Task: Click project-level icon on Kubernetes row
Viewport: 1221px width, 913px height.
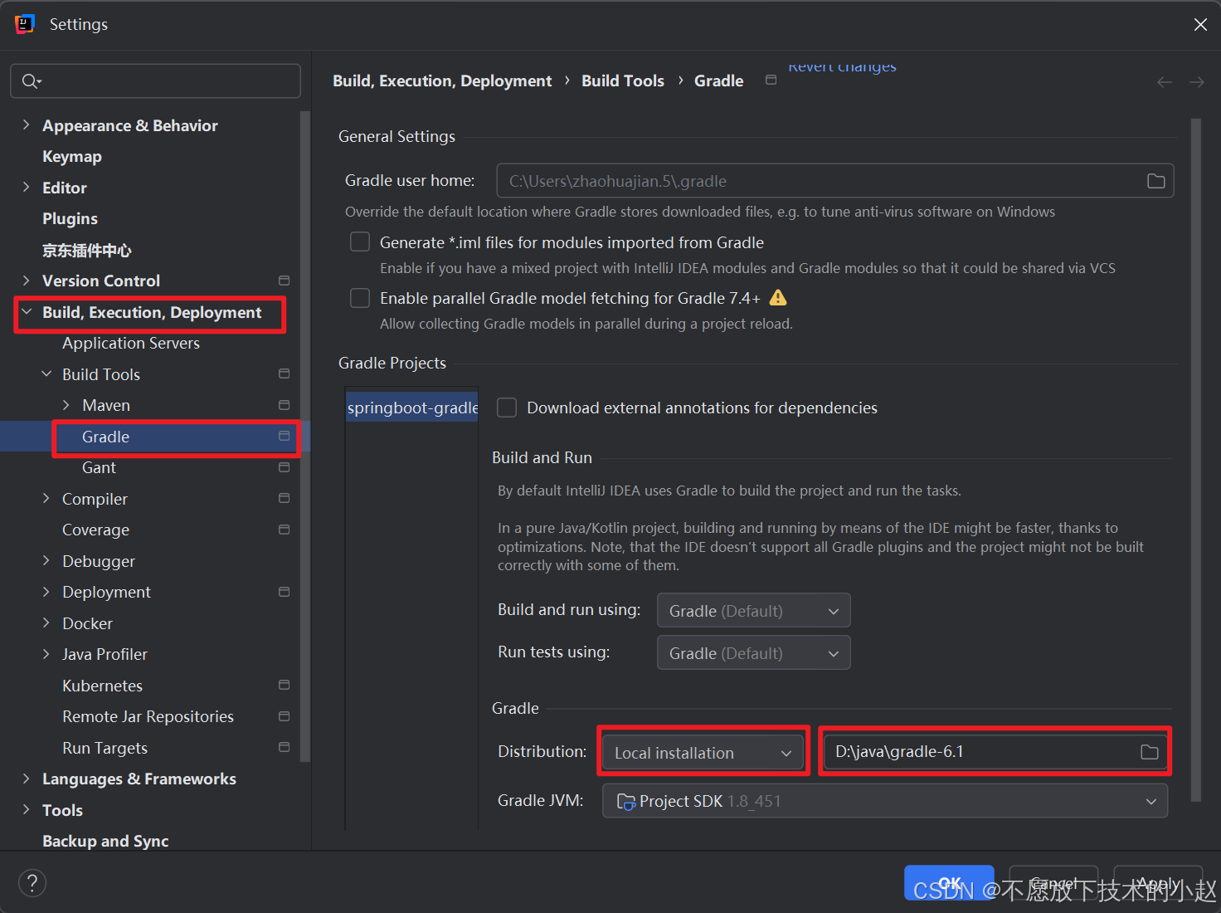Action: pos(284,686)
